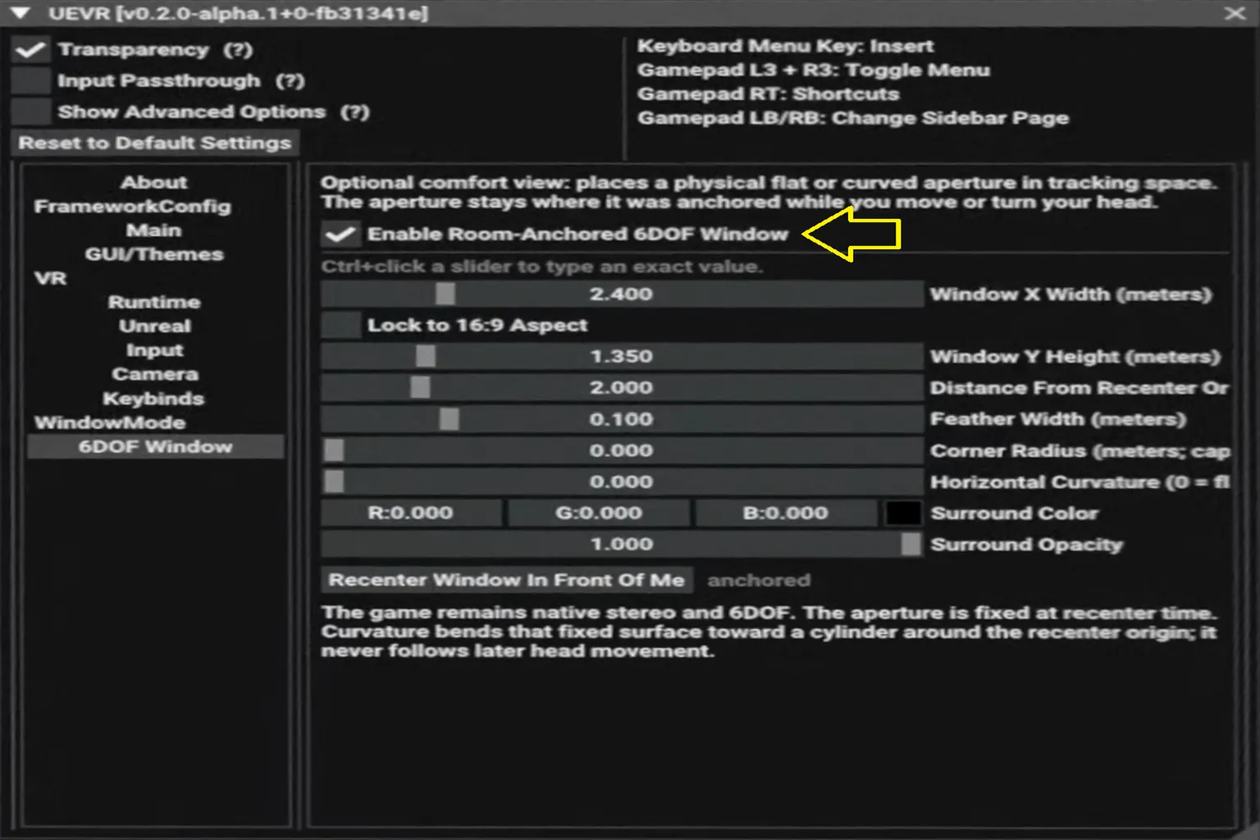The image size is (1260, 840).
Task: Click 'Keyboard Menu Key: Insert' text
Action: point(786,46)
